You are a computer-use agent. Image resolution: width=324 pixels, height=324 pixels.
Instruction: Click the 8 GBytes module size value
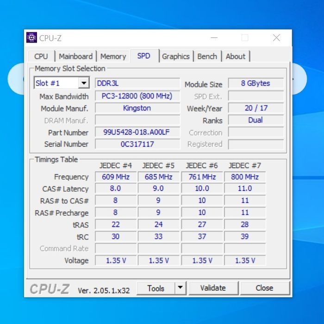[256, 83]
